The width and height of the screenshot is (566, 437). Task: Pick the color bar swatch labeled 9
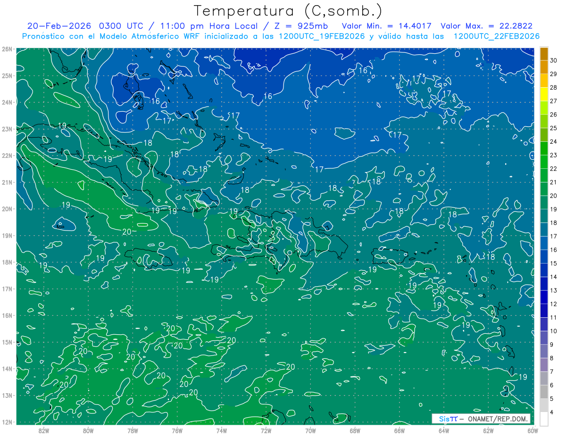pyautogui.click(x=544, y=337)
